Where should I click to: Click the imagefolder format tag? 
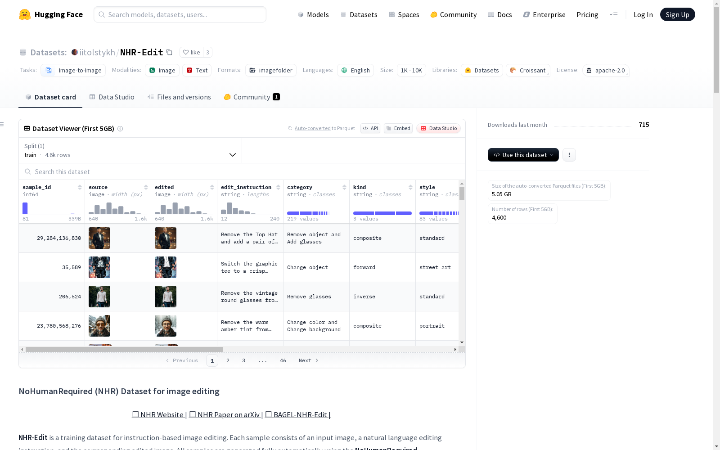pos(271,70)
